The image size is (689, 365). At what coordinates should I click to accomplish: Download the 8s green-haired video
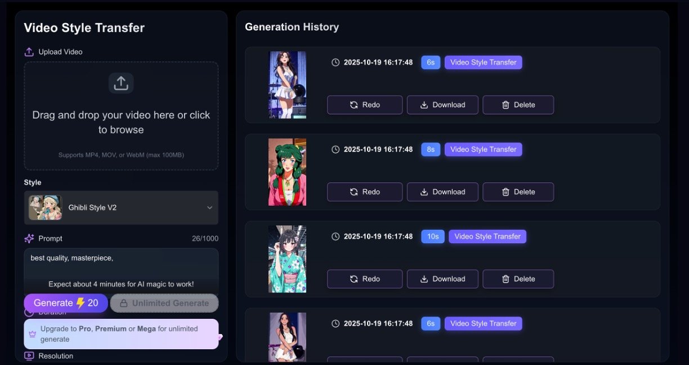[x=442, y=192]
